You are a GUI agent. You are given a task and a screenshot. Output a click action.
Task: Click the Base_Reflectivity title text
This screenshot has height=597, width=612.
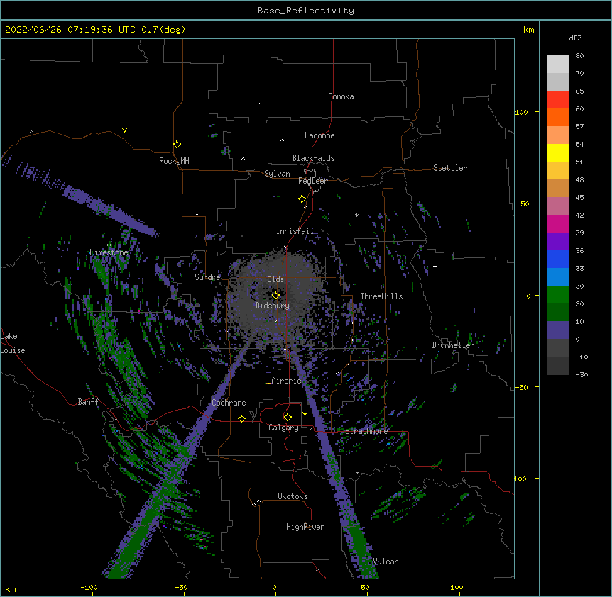(306, 11)
